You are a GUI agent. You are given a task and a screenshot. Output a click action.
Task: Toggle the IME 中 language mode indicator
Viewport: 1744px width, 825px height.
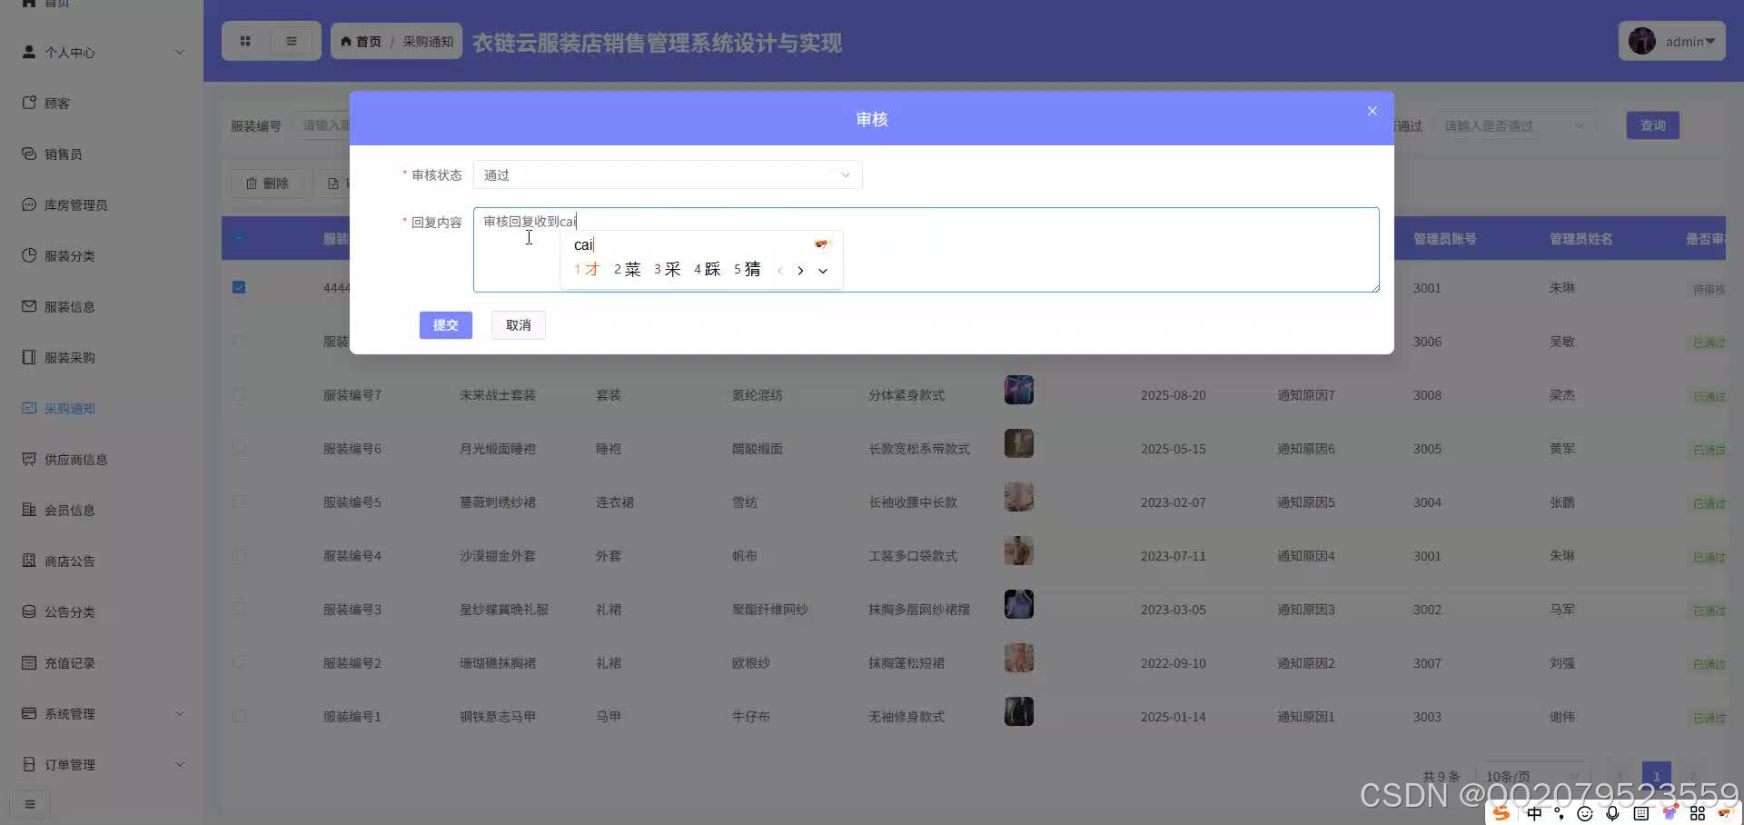coord(1534,813)
